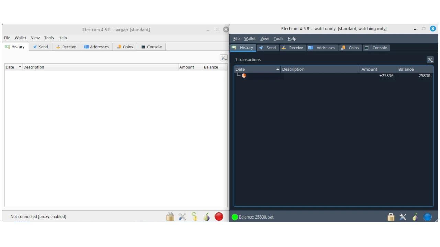440x247 pixels.
Task: Open the Tools menu in watch-only window
Action: pyautogui.click(x=278, y=39)
